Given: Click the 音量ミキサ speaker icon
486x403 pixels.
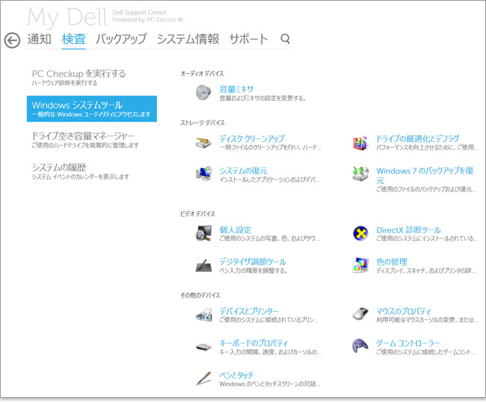Looking at the screenshot, I should tap(203, 93).
